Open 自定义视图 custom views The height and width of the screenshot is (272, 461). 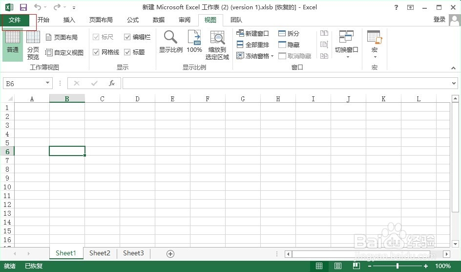pyautogui.click(x=64, y=53)
